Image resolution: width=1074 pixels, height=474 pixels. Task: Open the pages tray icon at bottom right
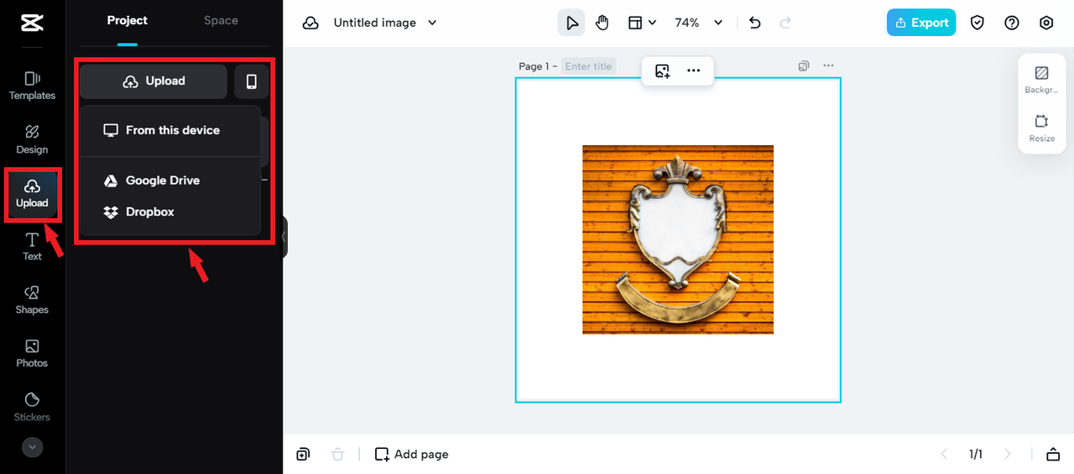click(x=1053, y=454)
